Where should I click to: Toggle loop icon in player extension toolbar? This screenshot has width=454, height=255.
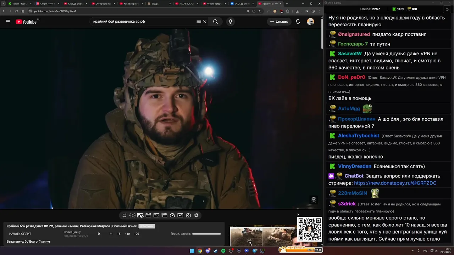124,215
